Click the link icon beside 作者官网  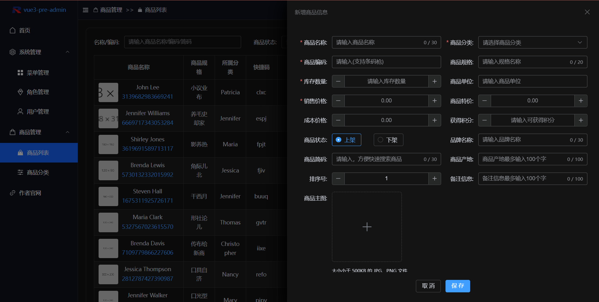coord(12,193)
